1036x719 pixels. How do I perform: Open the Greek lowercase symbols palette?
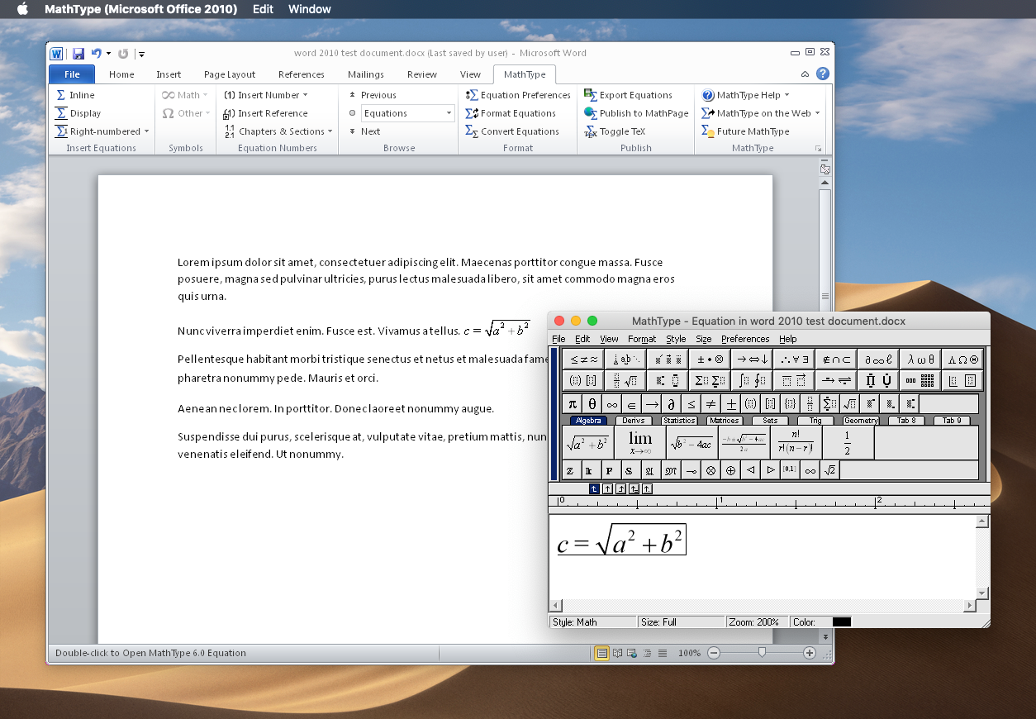pyautogui.click(x=920, y=359)
